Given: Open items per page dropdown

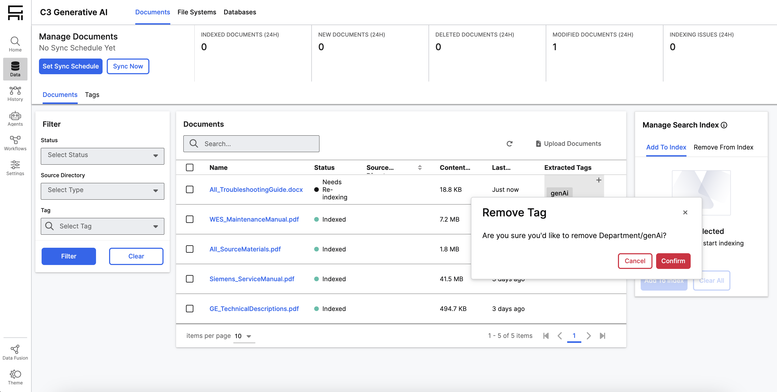Looking at the screenshot, I should 243,336.
